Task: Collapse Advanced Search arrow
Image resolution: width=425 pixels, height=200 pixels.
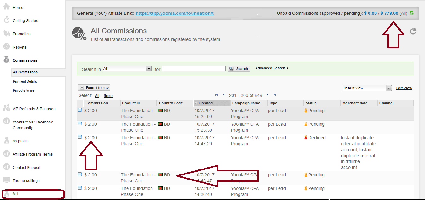Action: click(x=287, y=68)
